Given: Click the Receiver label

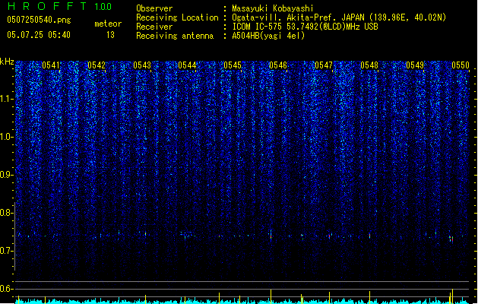Looking at the screenshot, I should pos(154,27).
